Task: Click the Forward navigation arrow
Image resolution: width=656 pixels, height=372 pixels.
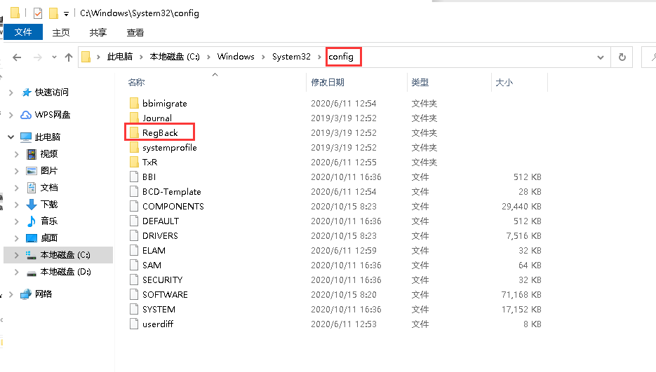Action: (38, 57)
